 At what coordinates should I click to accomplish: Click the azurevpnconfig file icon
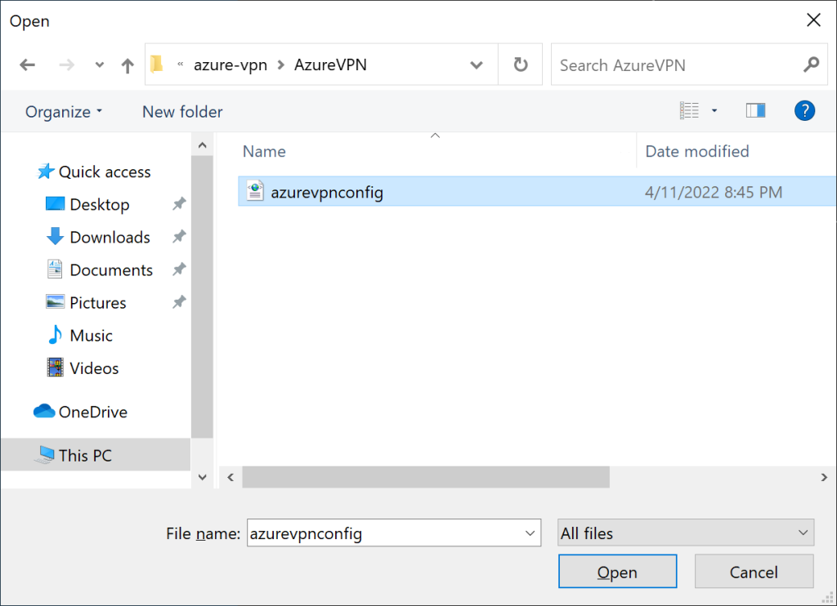click(255, 190)
